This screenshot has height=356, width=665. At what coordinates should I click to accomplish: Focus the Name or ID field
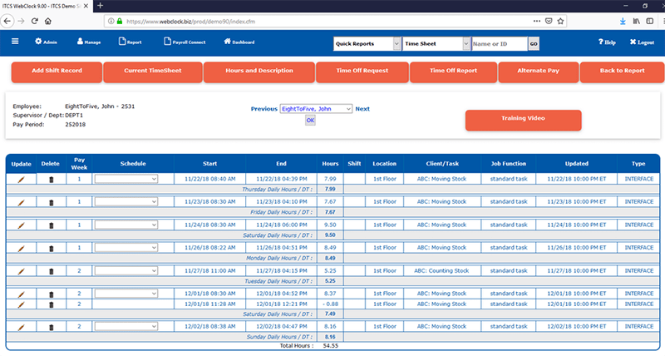500,44
